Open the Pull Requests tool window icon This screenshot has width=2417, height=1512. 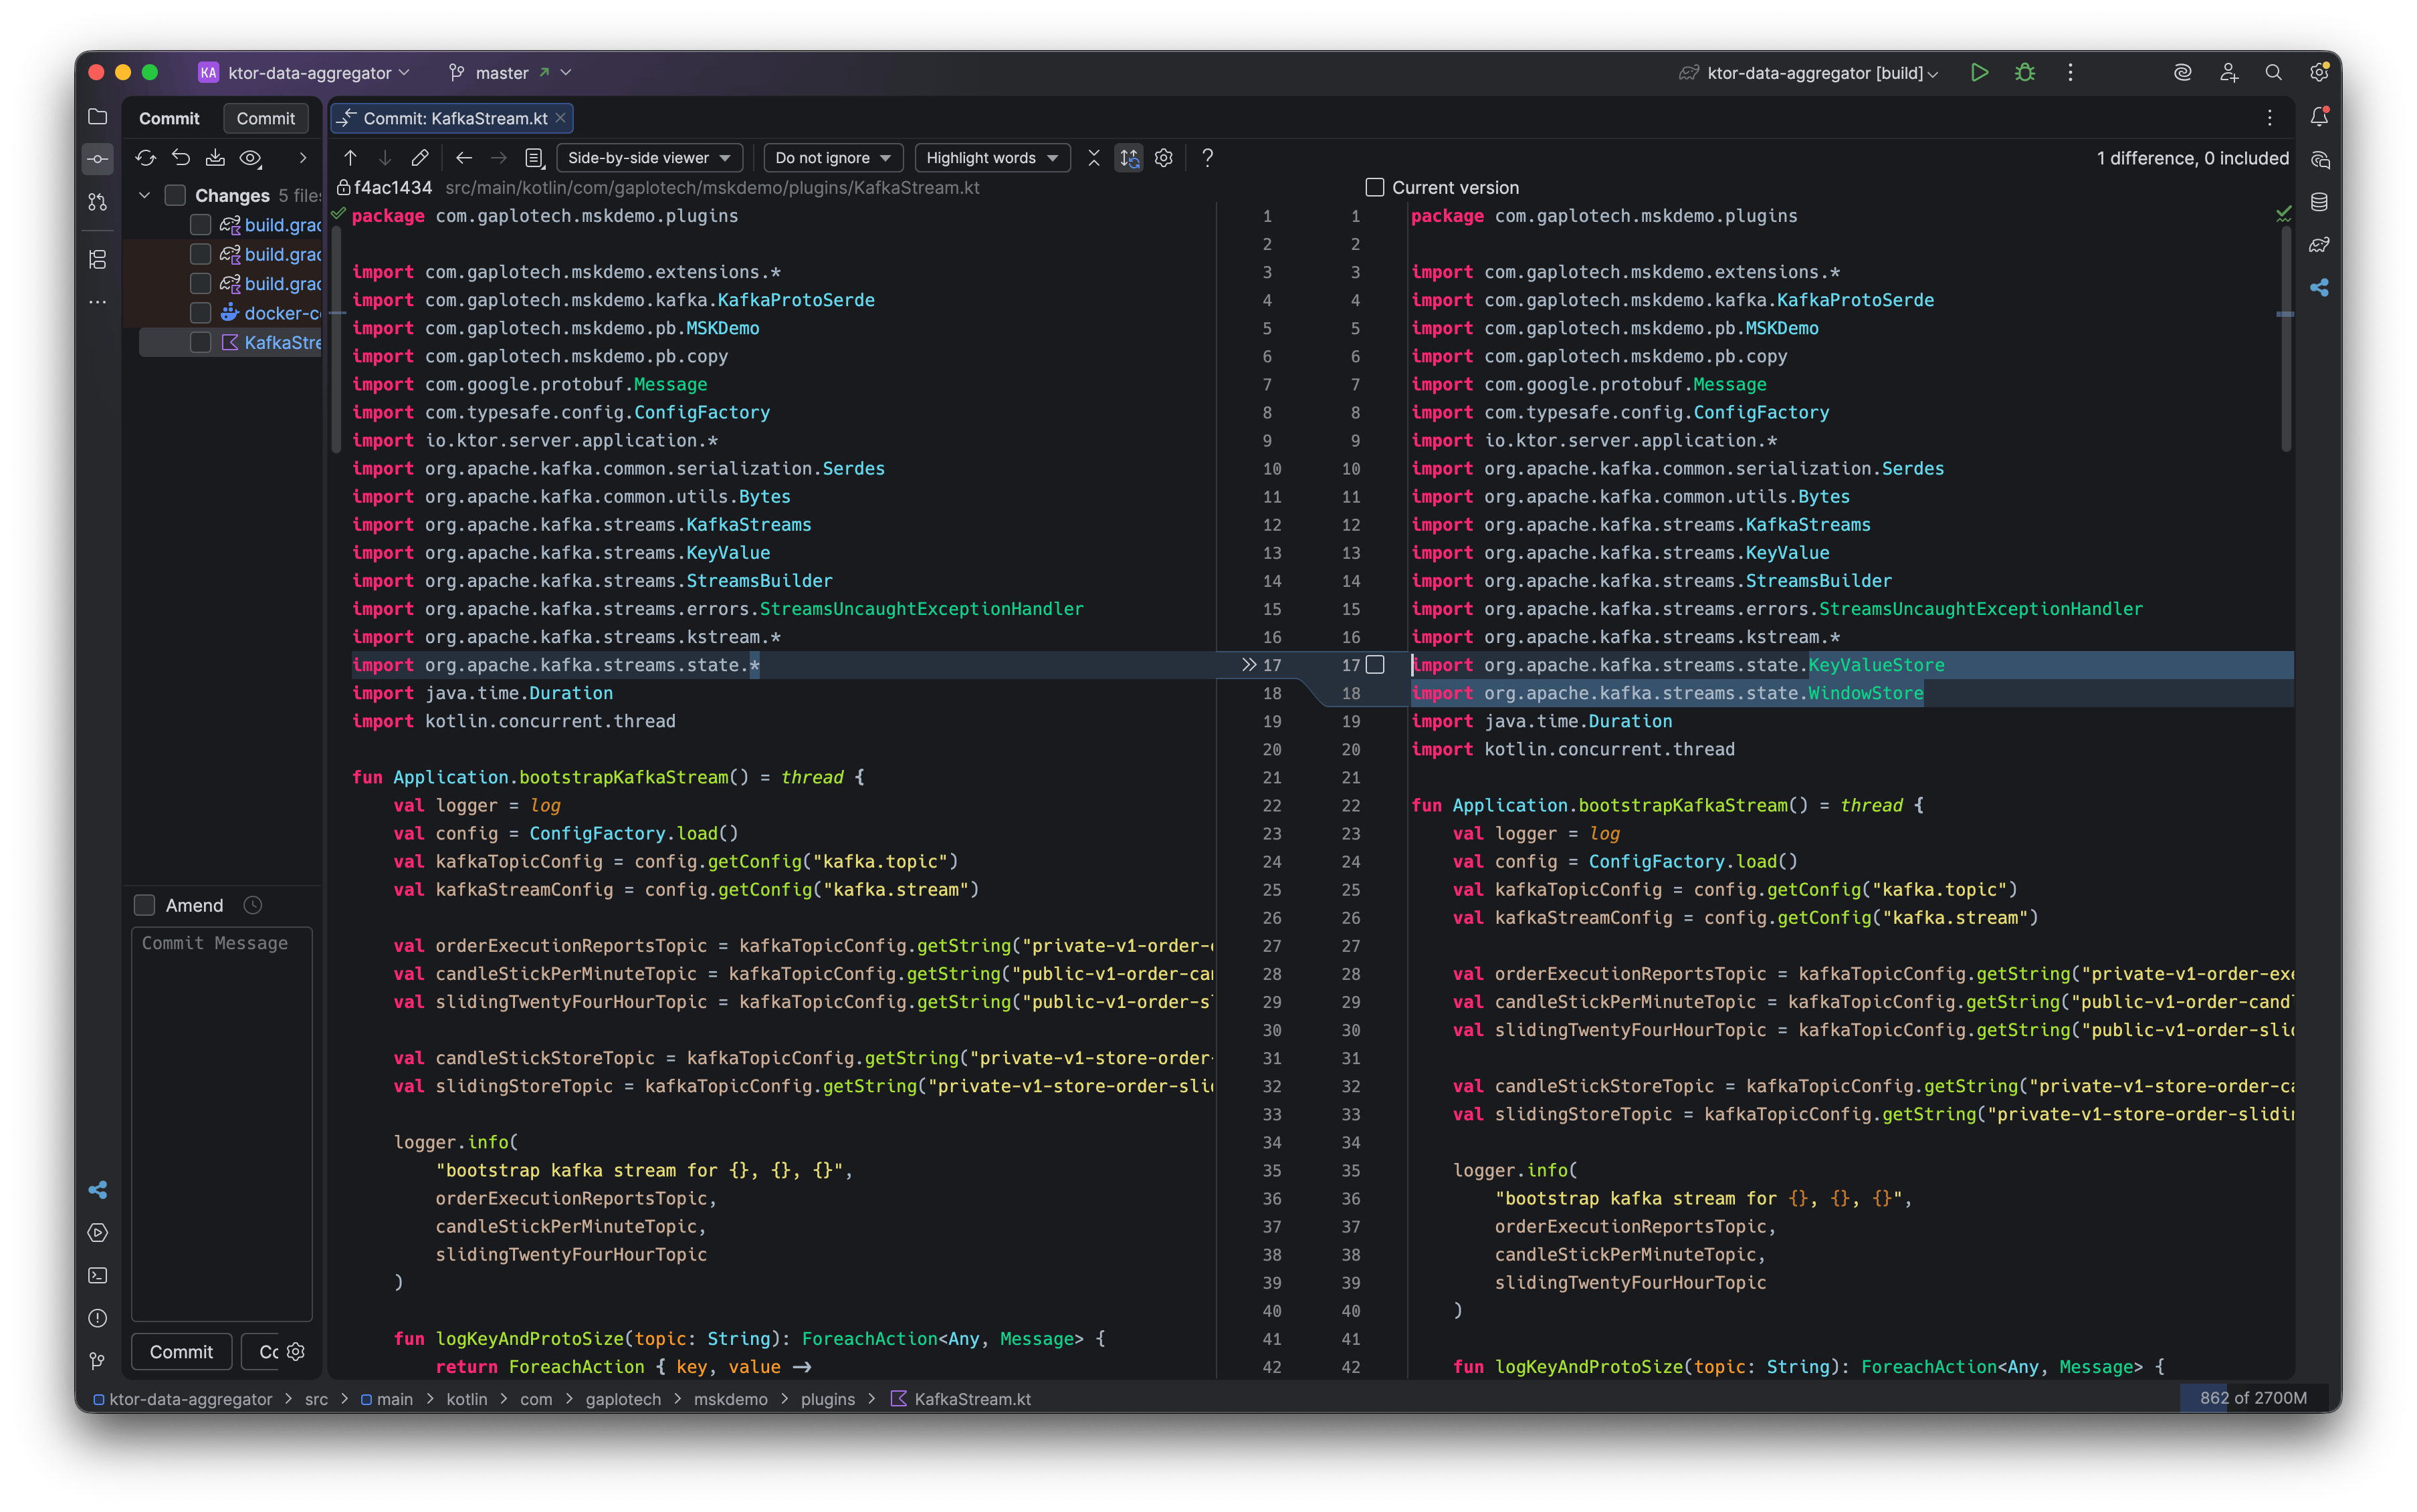97,202
